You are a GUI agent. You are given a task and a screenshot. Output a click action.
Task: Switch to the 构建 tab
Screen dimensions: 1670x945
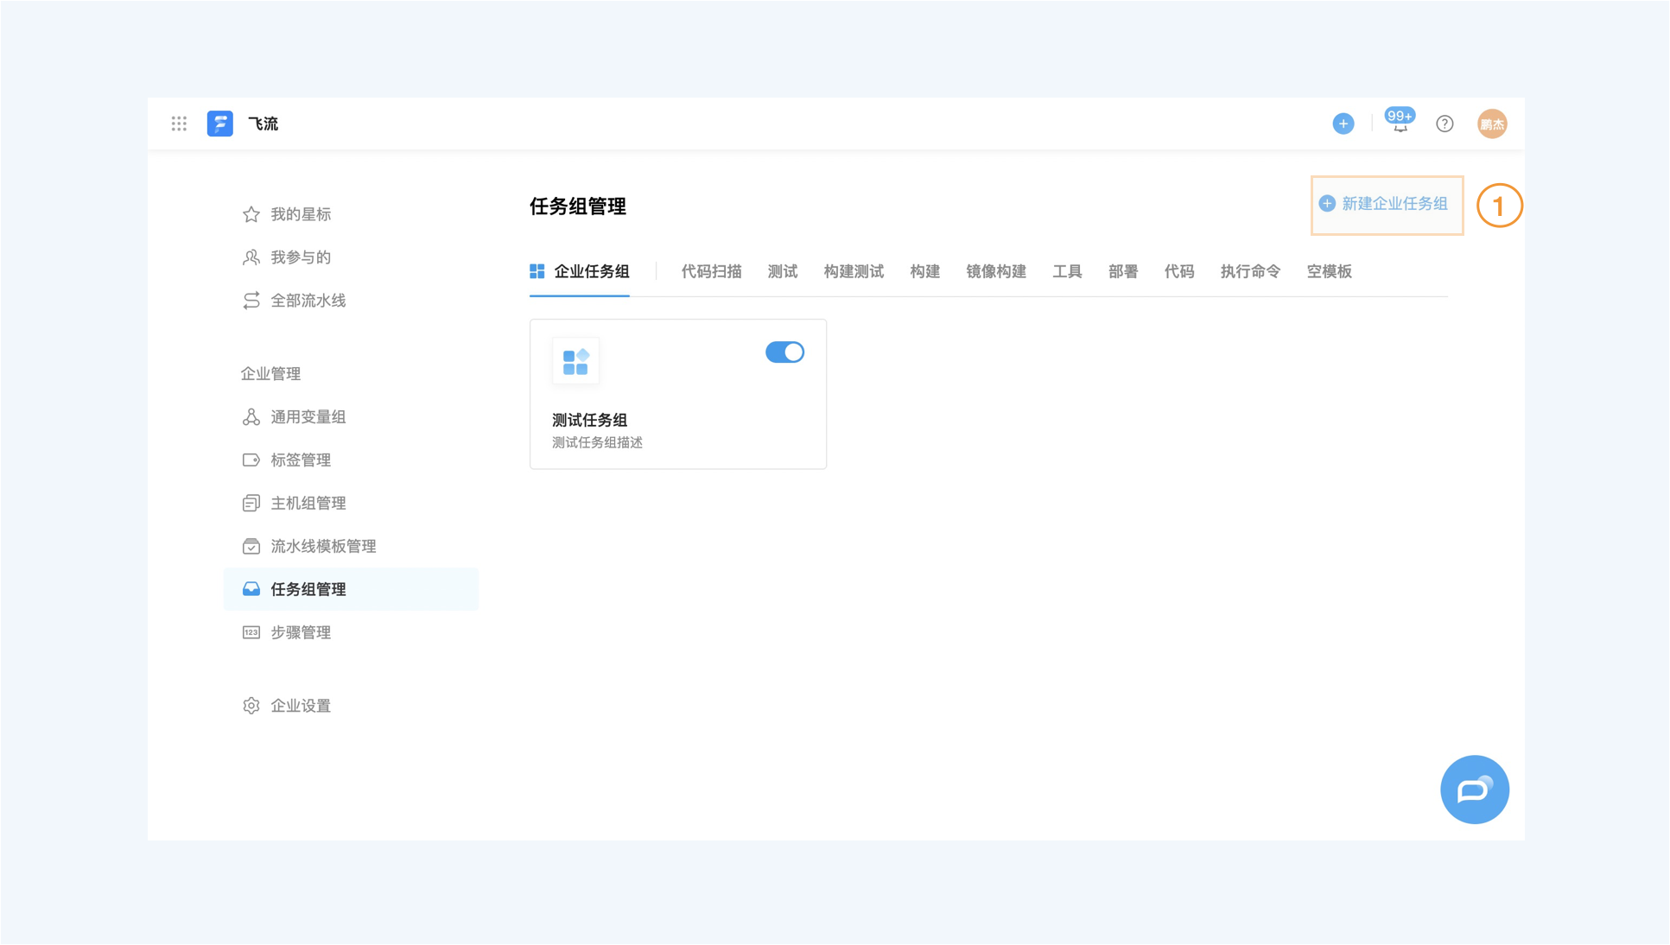(925, 272)
